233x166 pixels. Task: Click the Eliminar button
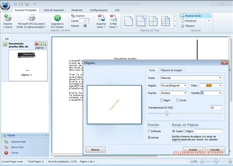click(95, 149)
